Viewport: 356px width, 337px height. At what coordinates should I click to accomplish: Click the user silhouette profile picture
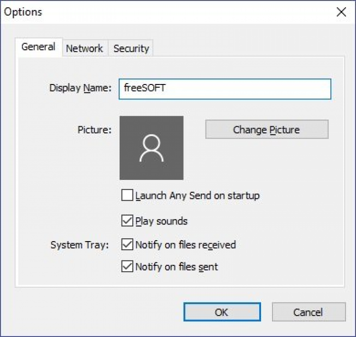(151, 148)
